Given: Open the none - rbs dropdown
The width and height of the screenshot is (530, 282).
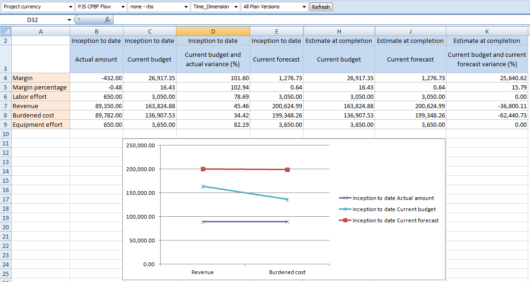Looking at the screenshot, I should click(186, 7).
